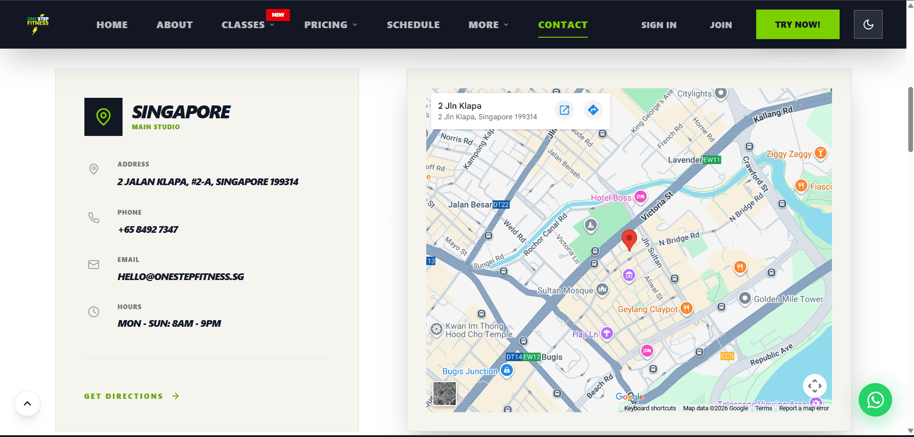
Task: Click the Google logo on map
Action: (x=629, y=396)
